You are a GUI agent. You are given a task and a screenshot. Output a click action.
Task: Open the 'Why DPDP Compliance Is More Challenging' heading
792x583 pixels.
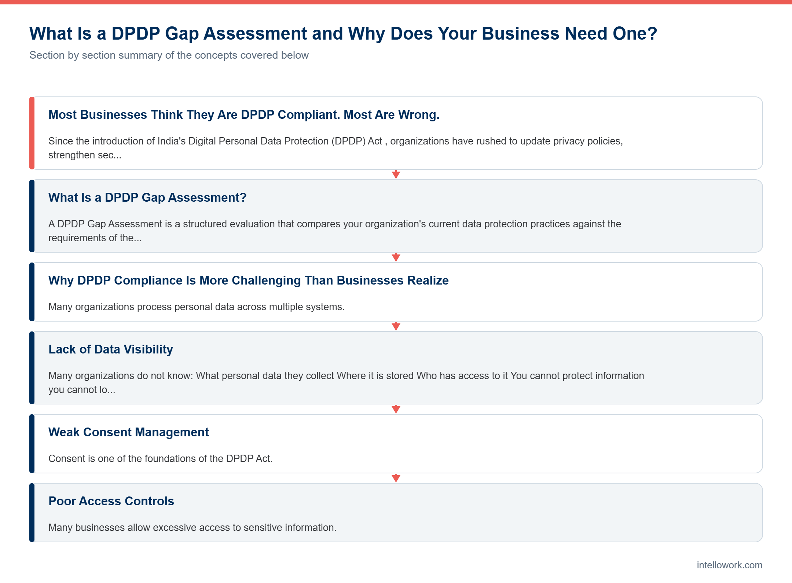tap(249, 280)
